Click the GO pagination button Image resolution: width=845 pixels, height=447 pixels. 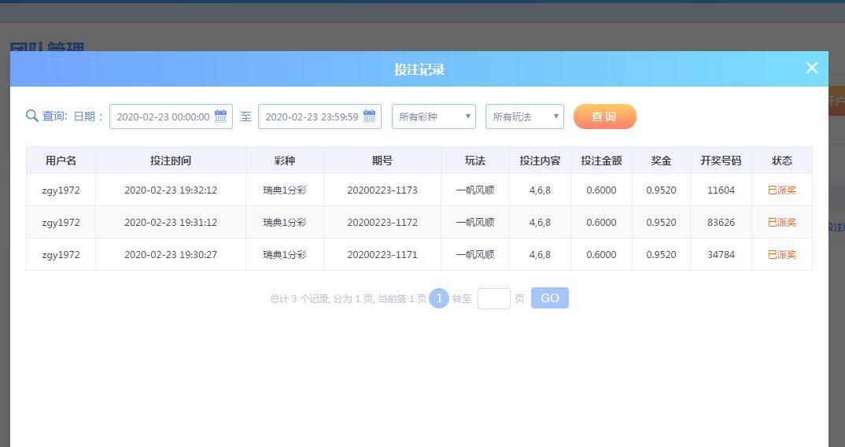tap(550, 298)
